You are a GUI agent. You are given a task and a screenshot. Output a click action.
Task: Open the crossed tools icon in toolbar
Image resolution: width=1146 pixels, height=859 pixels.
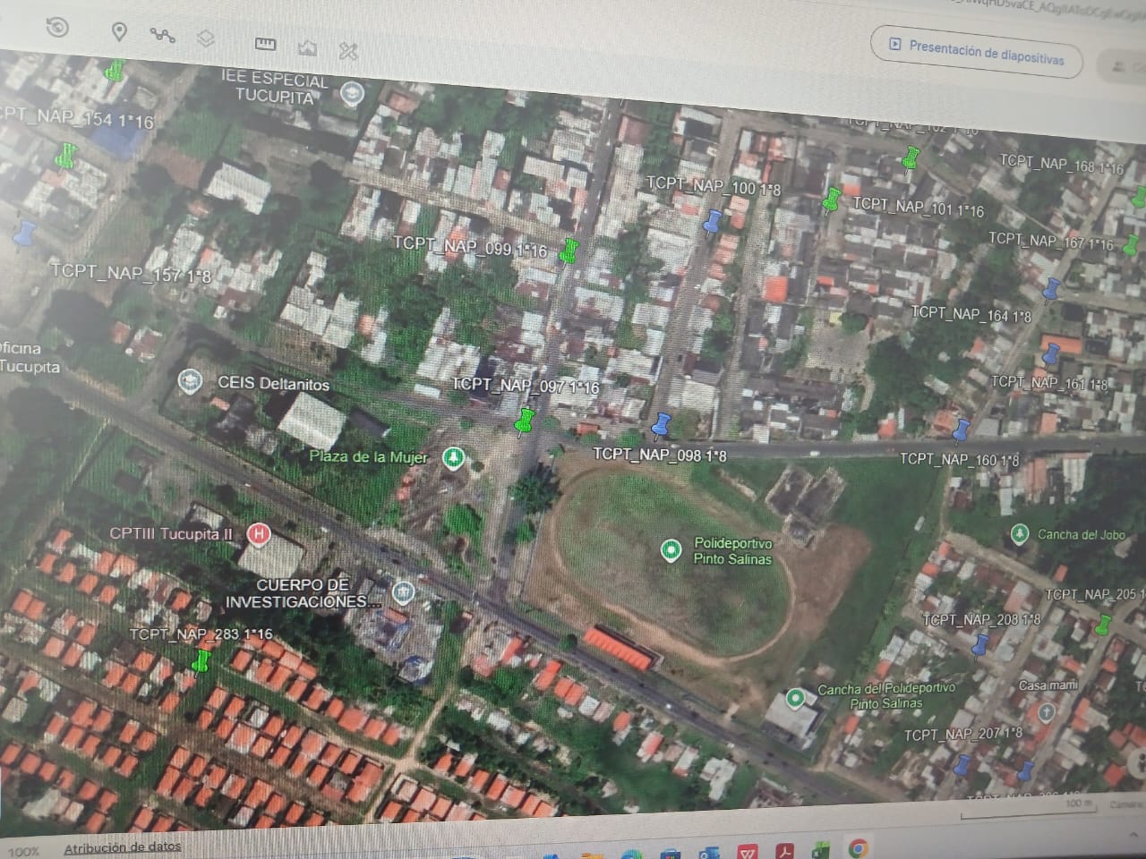[348, 51]
